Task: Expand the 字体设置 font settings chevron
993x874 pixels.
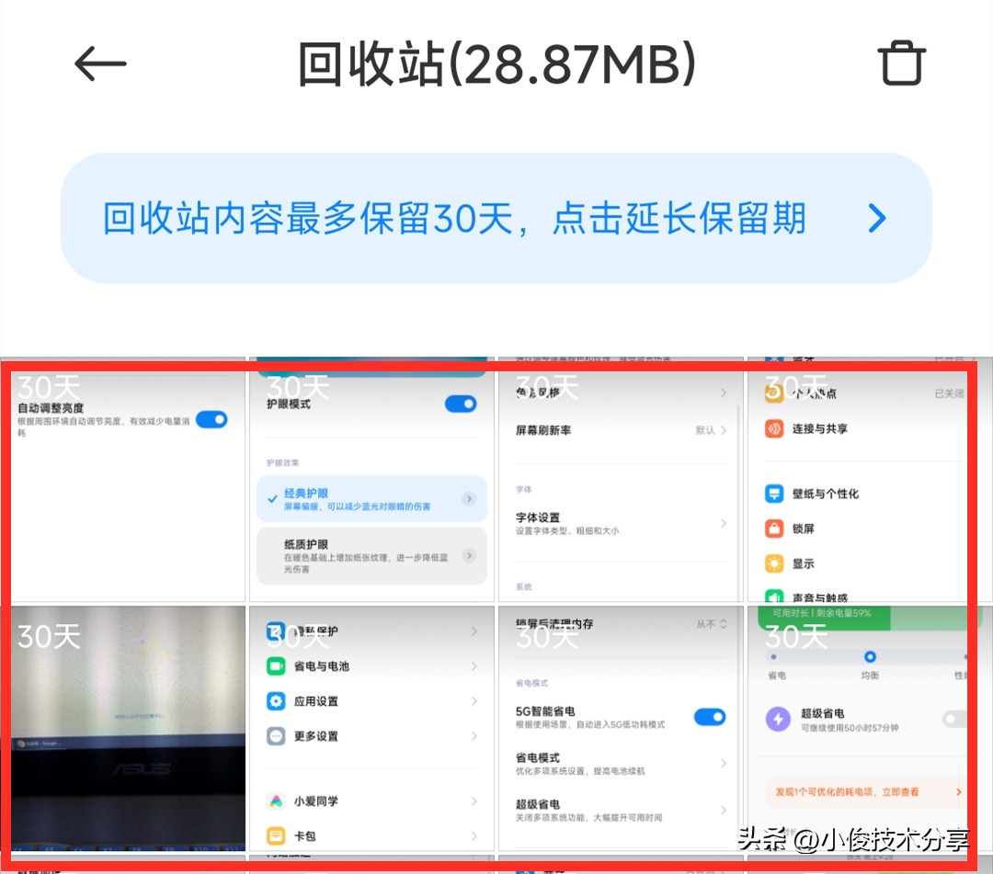Action: [x=724, y=522]
